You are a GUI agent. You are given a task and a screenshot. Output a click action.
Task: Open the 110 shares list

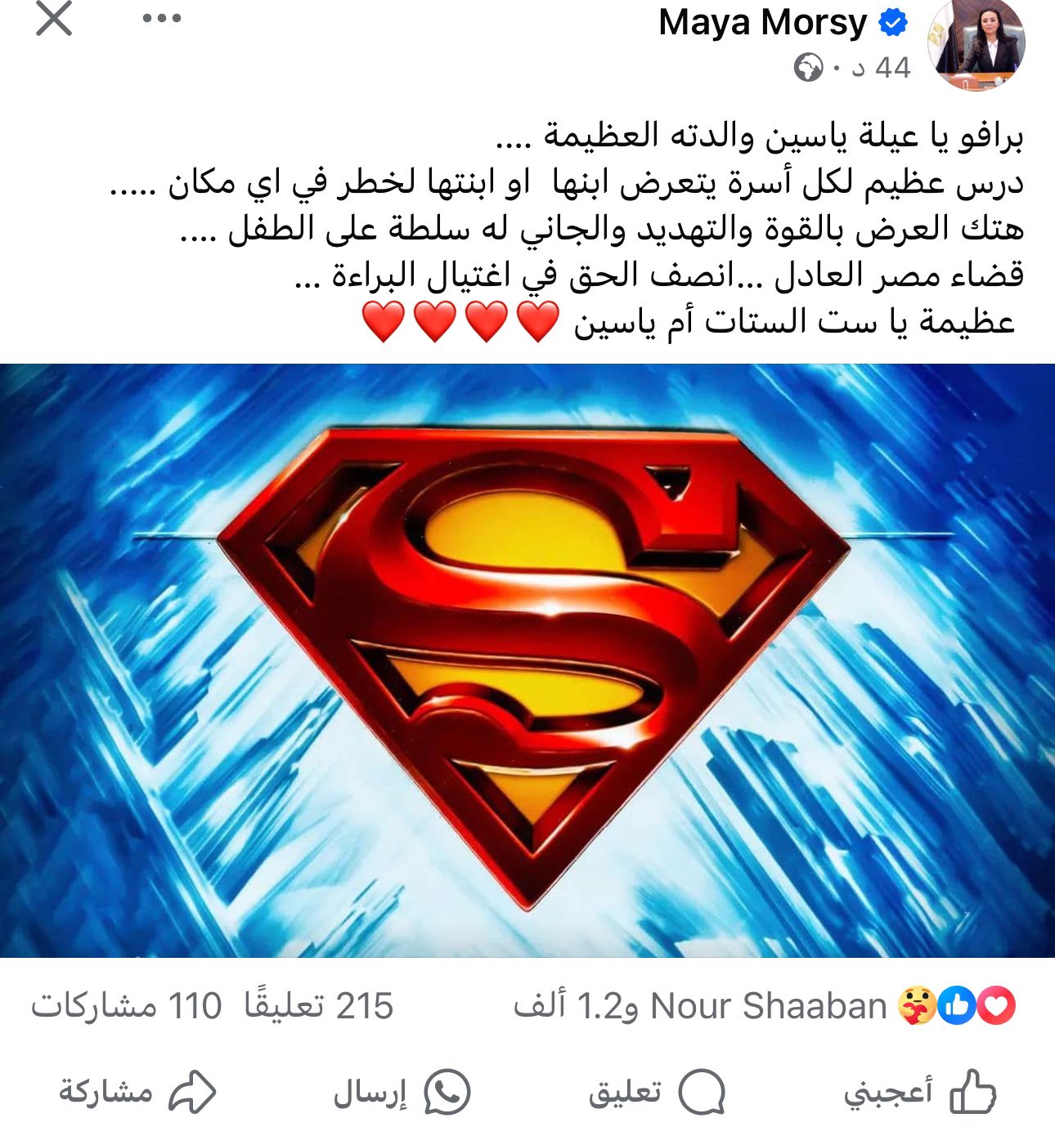(126, 1006)
